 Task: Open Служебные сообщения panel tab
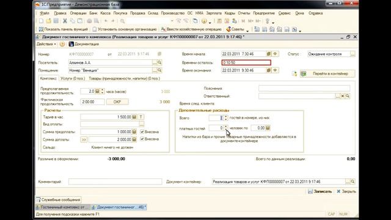[59, 200]
